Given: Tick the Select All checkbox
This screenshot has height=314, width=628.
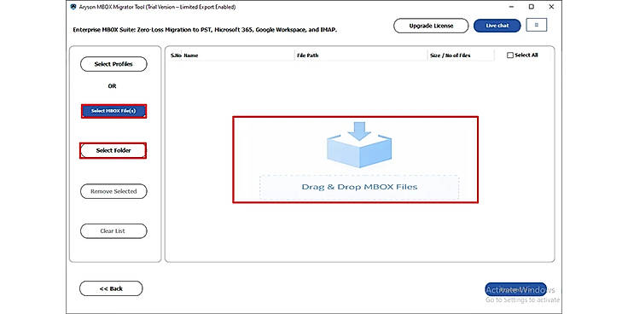Looking at the screenshot, I should click(x=510, y=55).
